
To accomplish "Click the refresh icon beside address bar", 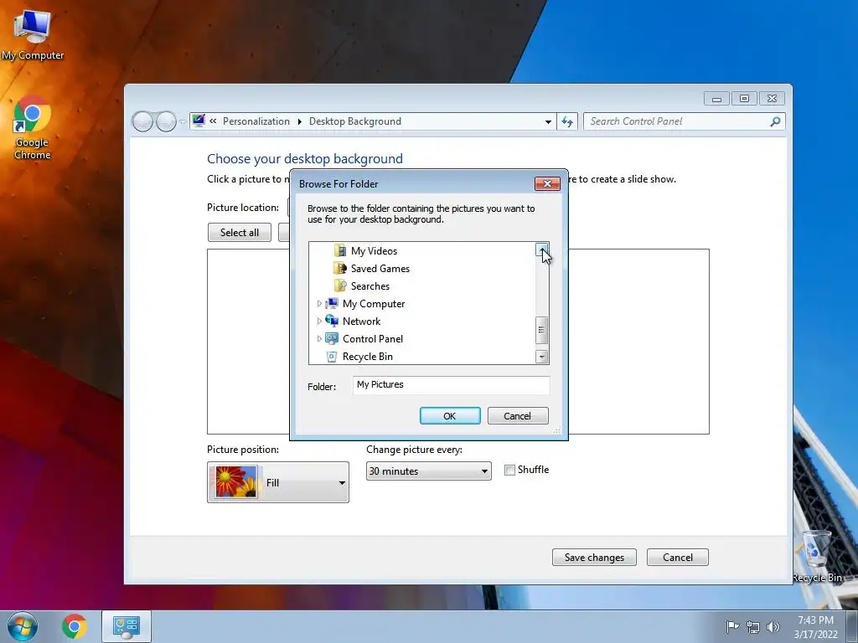I will pyautogui.click(x=567, y=121).
